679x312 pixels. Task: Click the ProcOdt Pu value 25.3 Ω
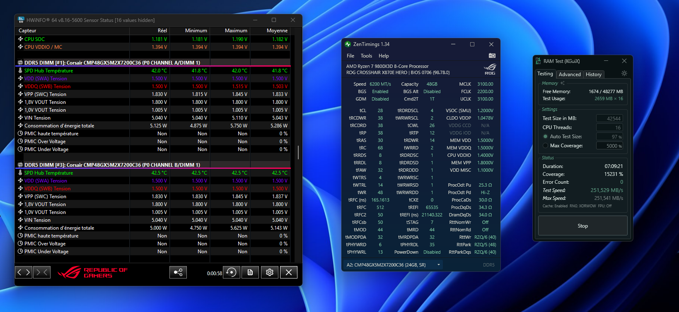[x=485, y=185]
